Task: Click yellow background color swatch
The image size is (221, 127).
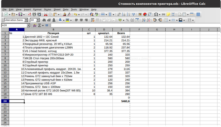Action: [x=67, y=20]
